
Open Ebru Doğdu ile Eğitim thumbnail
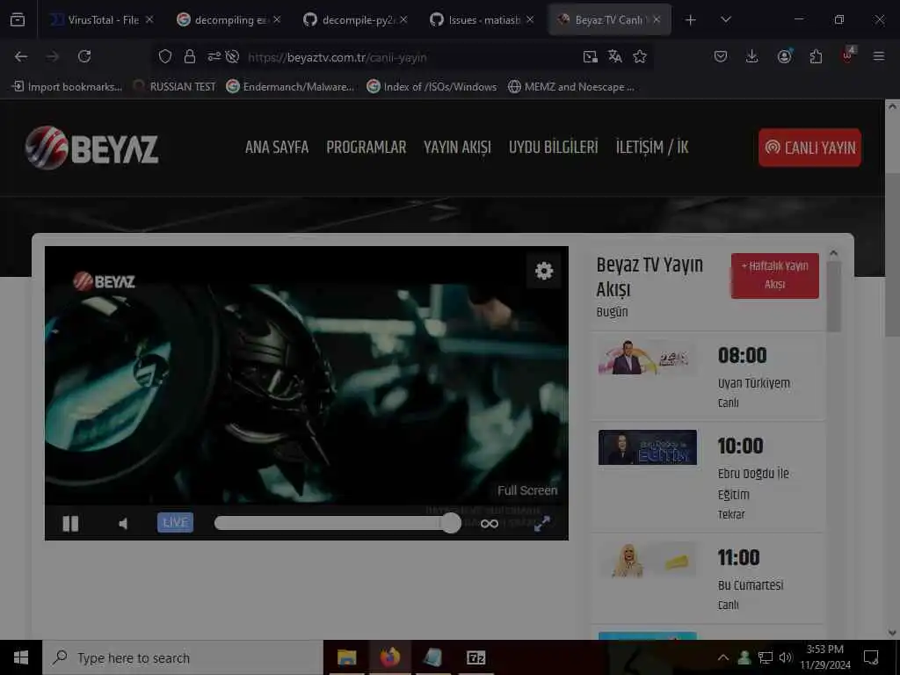[648, 447]
